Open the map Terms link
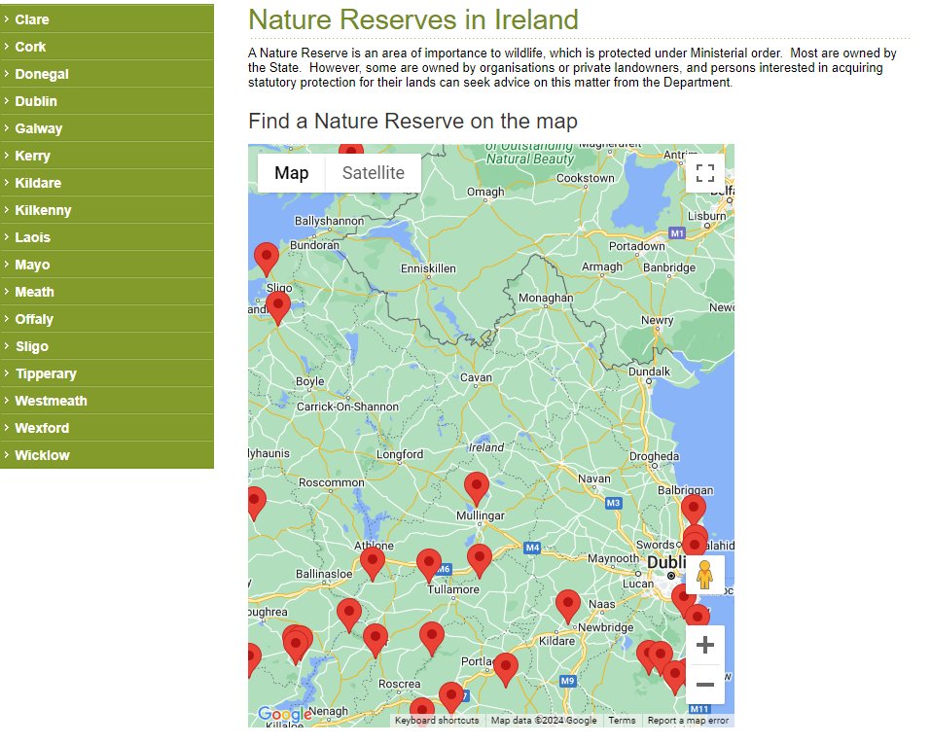 (x=622, y=721)
